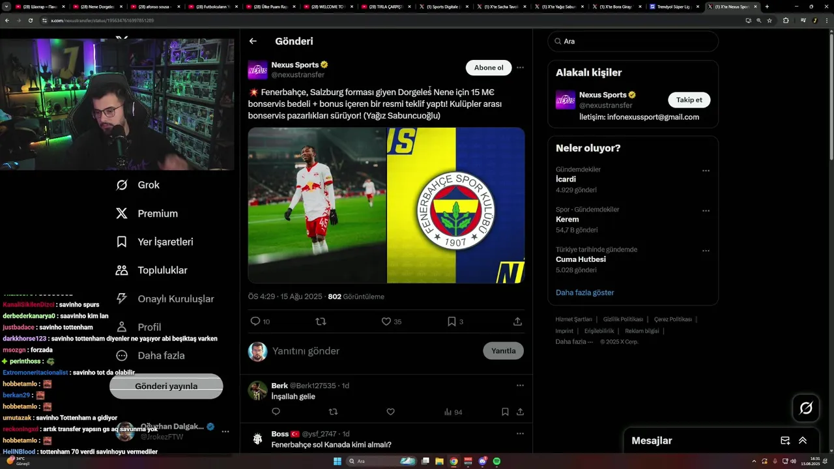Open Yer İşaretleri bookmarks
Image resolution: width=834 pixels, height=469 pixels.
click(154, 242)
